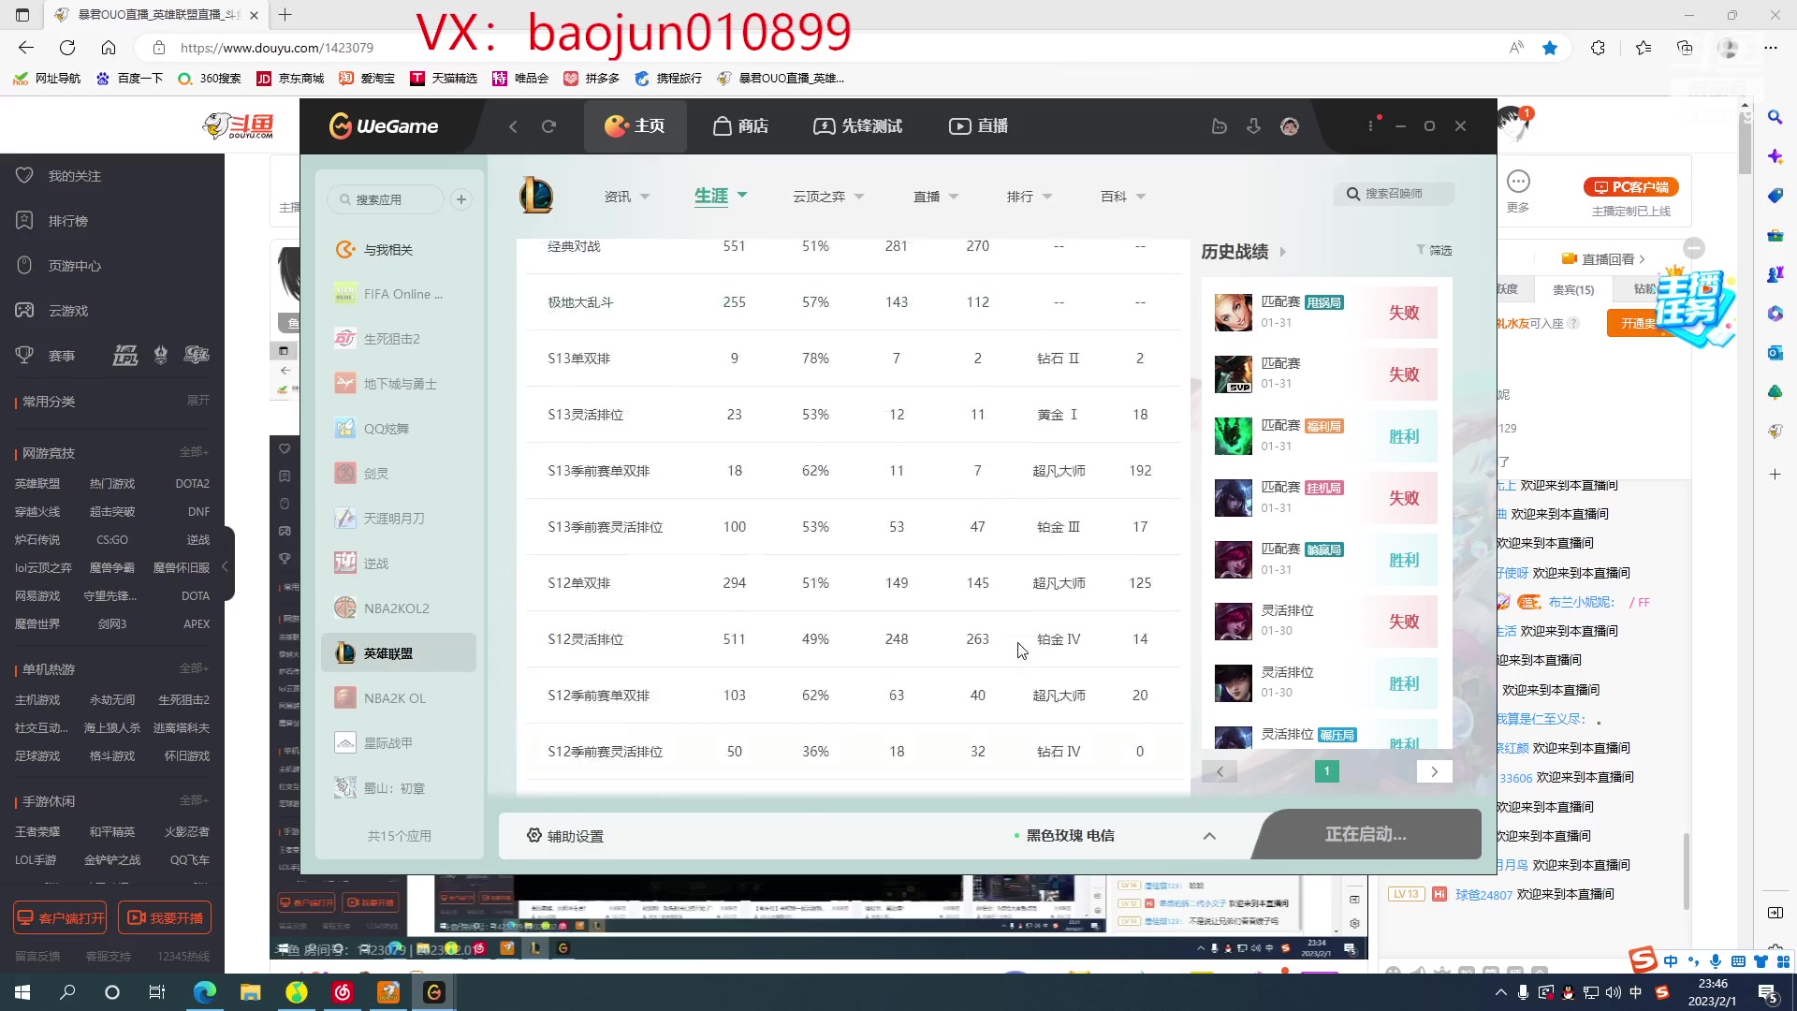Open 京东商城 bookmark

tap(290, 79)
